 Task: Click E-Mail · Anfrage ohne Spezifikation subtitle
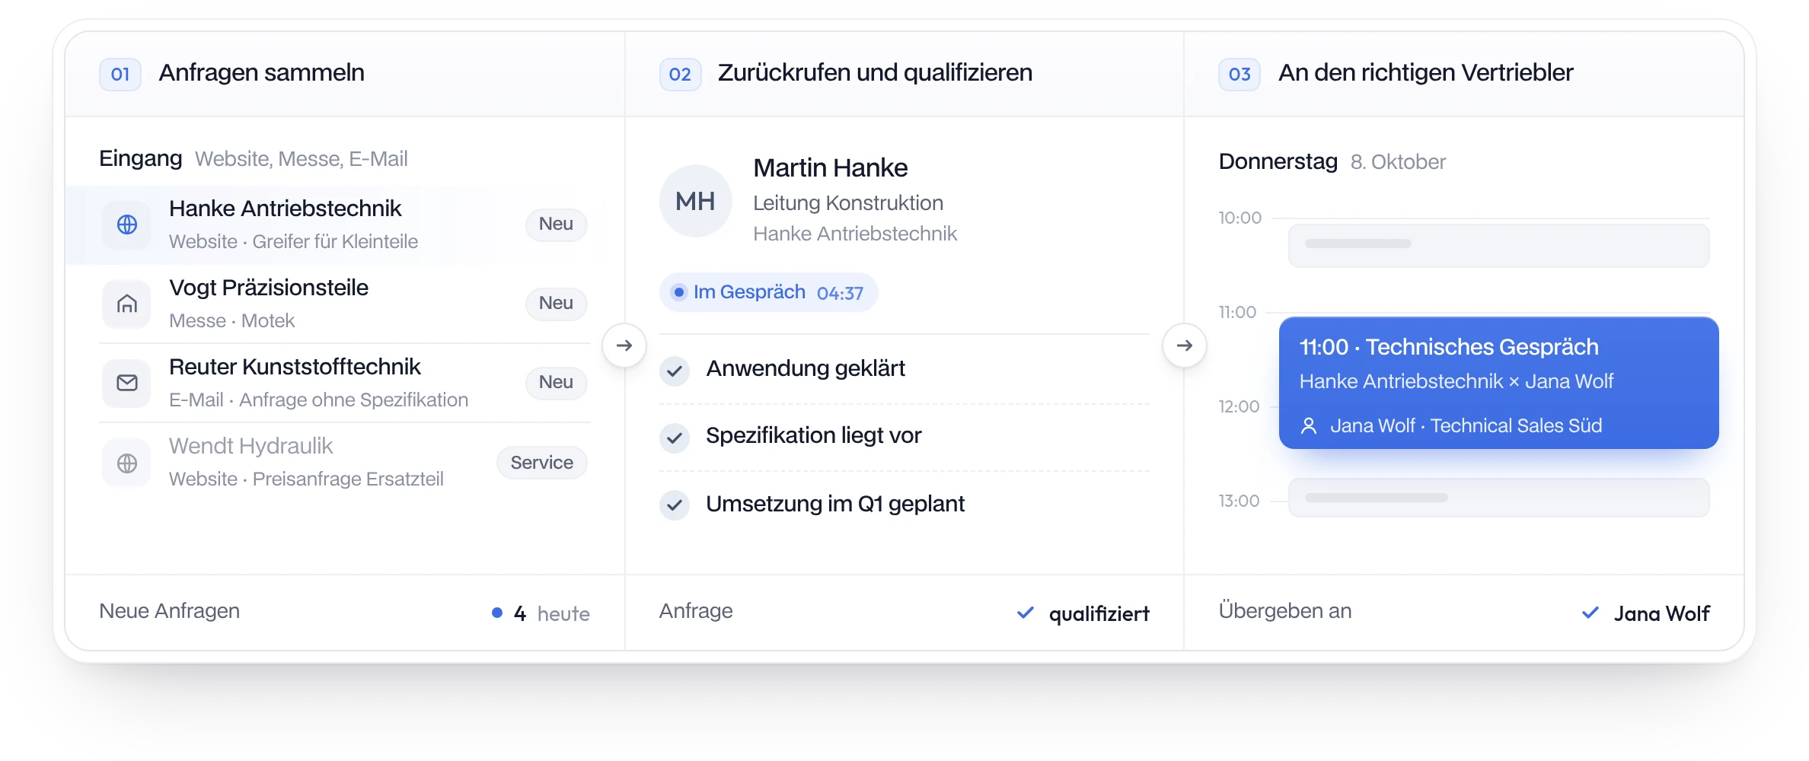[318, 400]
